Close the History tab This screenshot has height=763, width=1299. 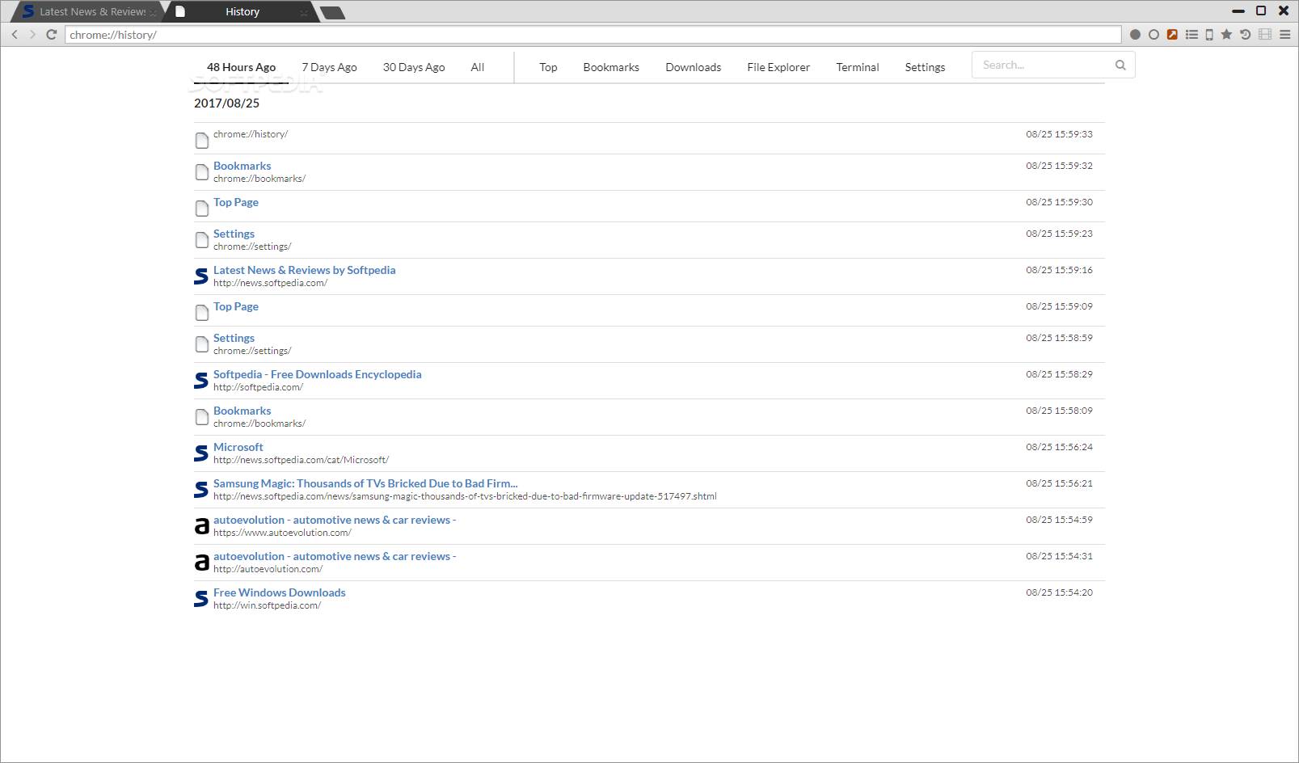point(304,12)
